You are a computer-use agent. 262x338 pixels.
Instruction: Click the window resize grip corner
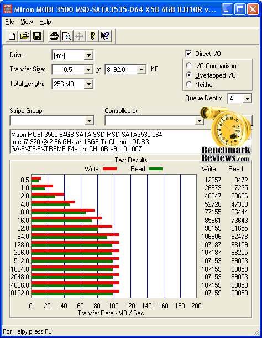pyautogui.click(x=256, y=332)
